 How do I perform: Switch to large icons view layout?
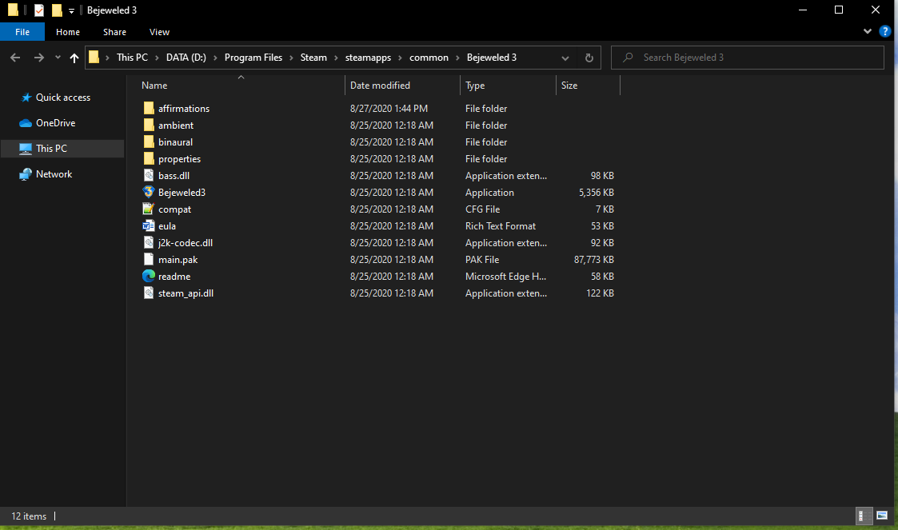pyautogui.click(x=882, y=516)
